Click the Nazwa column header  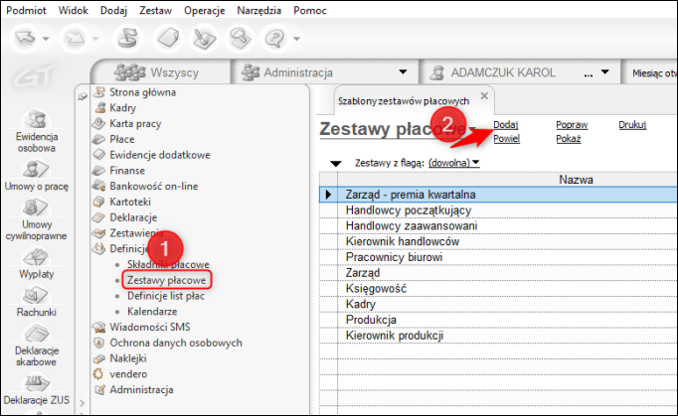tap(576, 180)
